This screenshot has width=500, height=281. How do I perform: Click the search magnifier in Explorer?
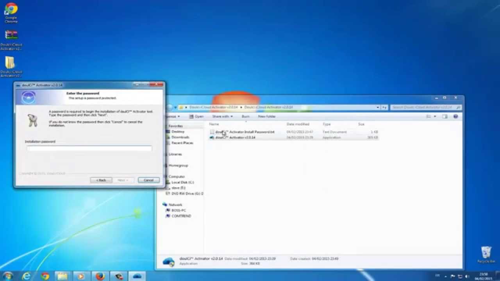pyautogui.click(x=458, y=107)
